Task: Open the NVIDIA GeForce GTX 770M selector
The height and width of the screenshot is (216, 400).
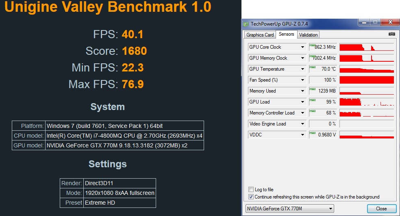Action: [289, 209]
